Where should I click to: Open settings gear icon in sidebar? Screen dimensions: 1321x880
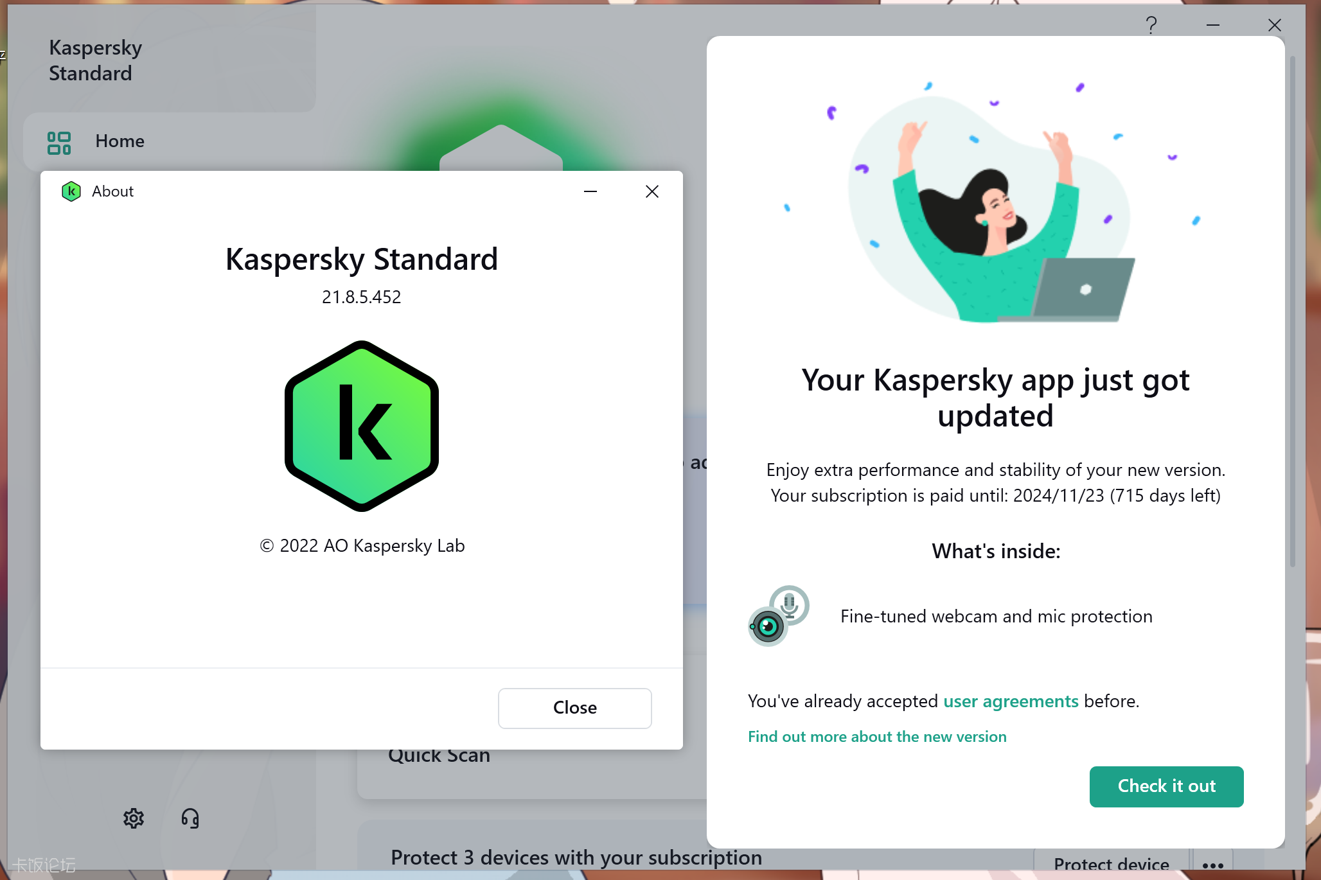coord(134,818)
